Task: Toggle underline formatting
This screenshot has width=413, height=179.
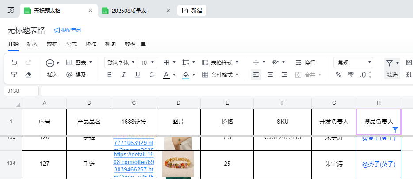Action: coord(138,75)
